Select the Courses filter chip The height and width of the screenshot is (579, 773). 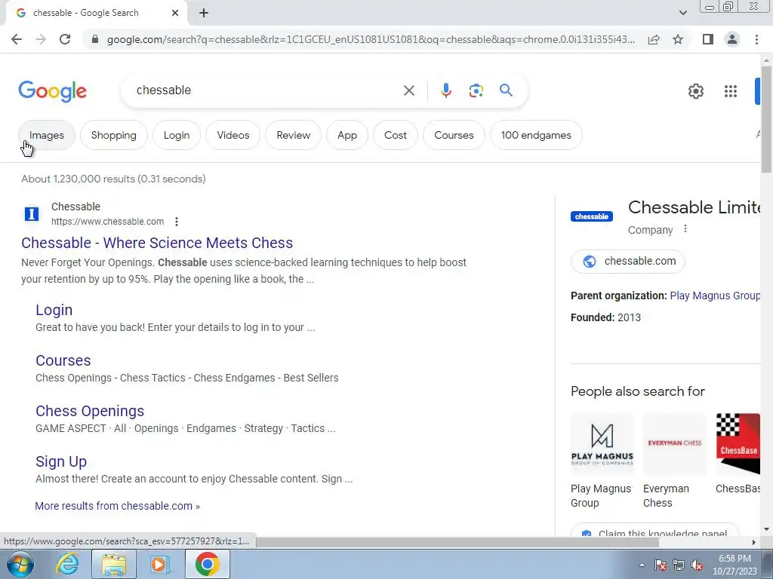[x=454, y=135]
